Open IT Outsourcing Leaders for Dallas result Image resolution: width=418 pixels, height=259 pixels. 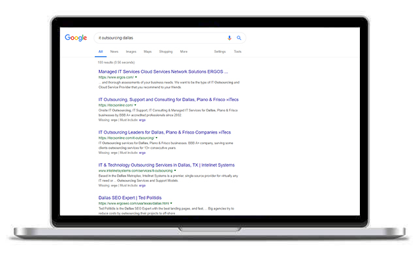165,132
